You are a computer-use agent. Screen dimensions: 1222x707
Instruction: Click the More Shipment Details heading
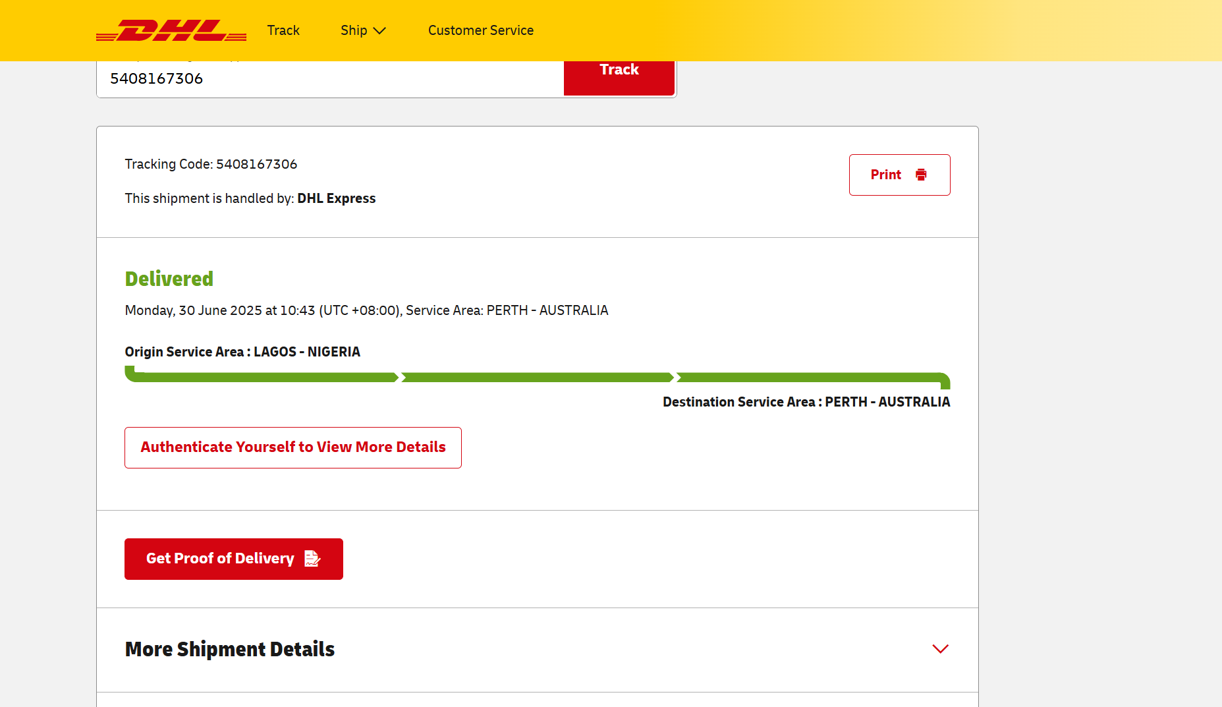coord(230,649)
